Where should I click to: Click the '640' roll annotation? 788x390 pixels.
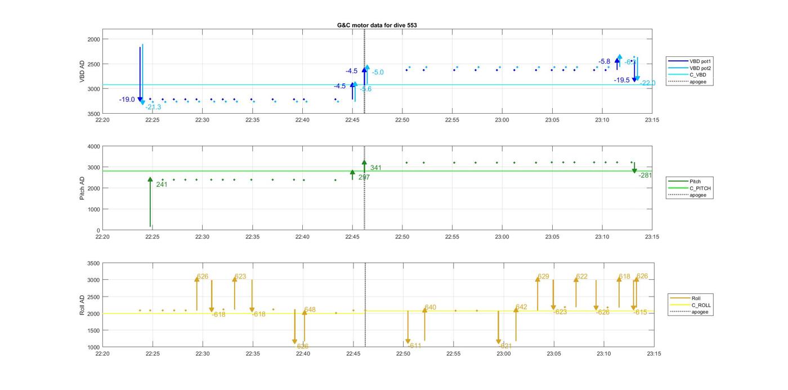[x=431, y=307]
